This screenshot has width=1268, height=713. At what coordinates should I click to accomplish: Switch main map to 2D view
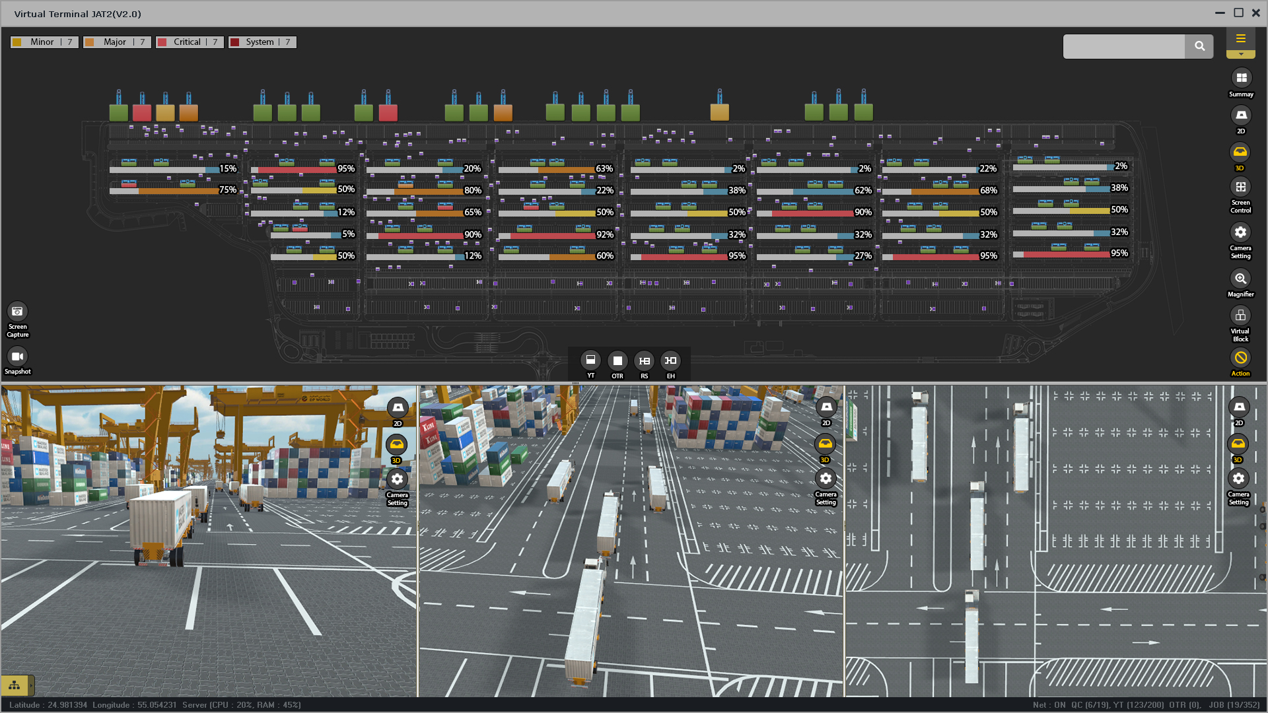[1241, 116]
